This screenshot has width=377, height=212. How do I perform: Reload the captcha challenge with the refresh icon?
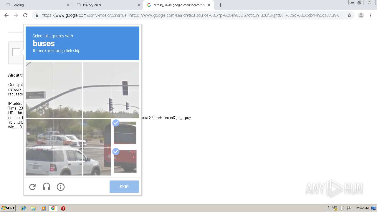click(x=32, y=187)
